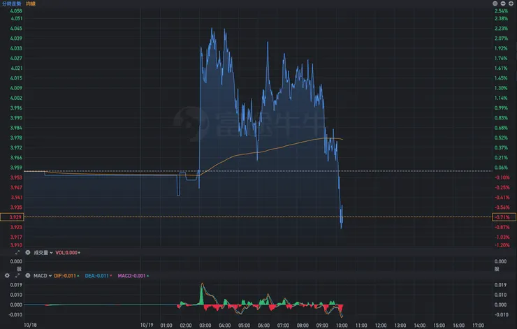Click the VOL:0.000 value readout
Viewport: 517px width, 329px height.
68,253
